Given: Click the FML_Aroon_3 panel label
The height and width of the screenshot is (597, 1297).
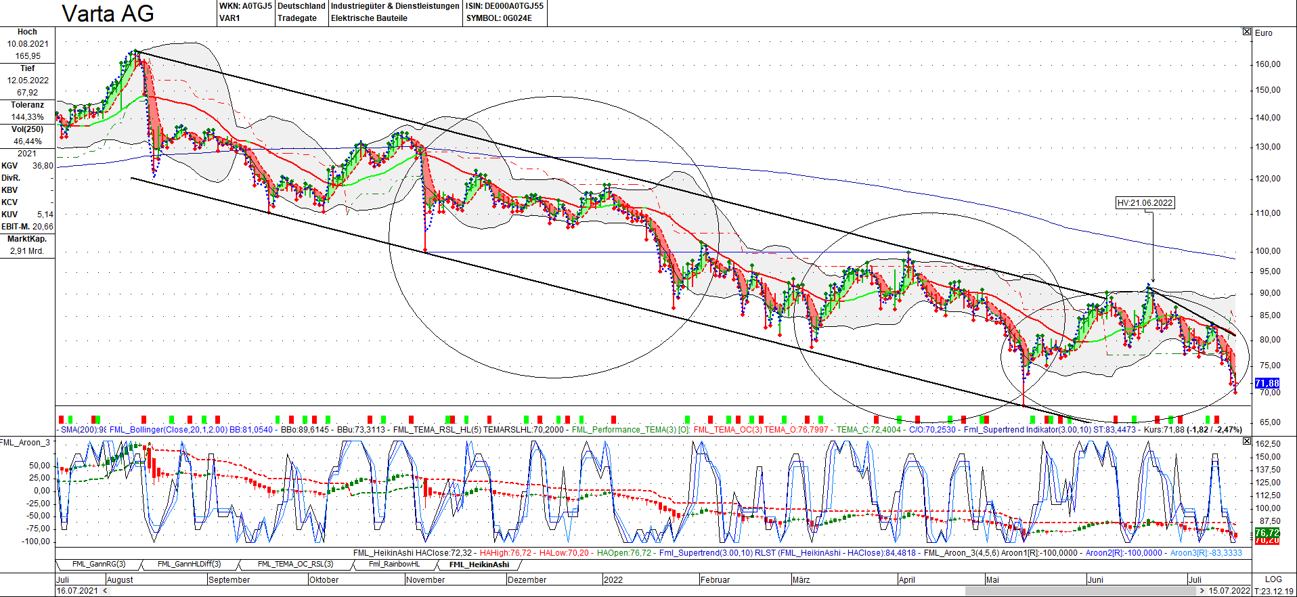Looking at the screenshot, I should pyautogui.click(x=25, y=443).
